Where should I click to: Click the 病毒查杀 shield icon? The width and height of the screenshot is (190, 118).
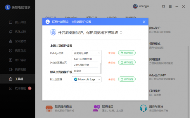[x=11, y=51]
